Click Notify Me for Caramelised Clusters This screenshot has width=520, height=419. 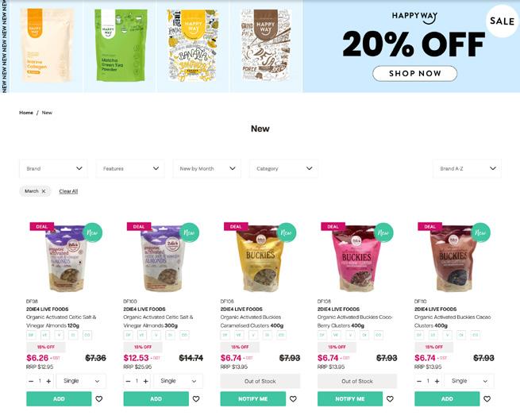point(252,399)
